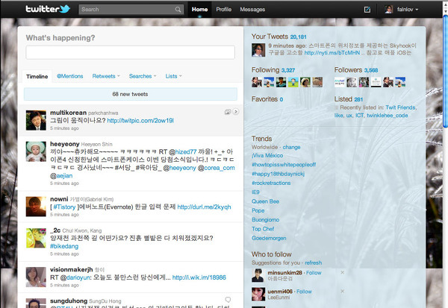
Task: Open the Top Chef trend
Action: click(263, 229)
